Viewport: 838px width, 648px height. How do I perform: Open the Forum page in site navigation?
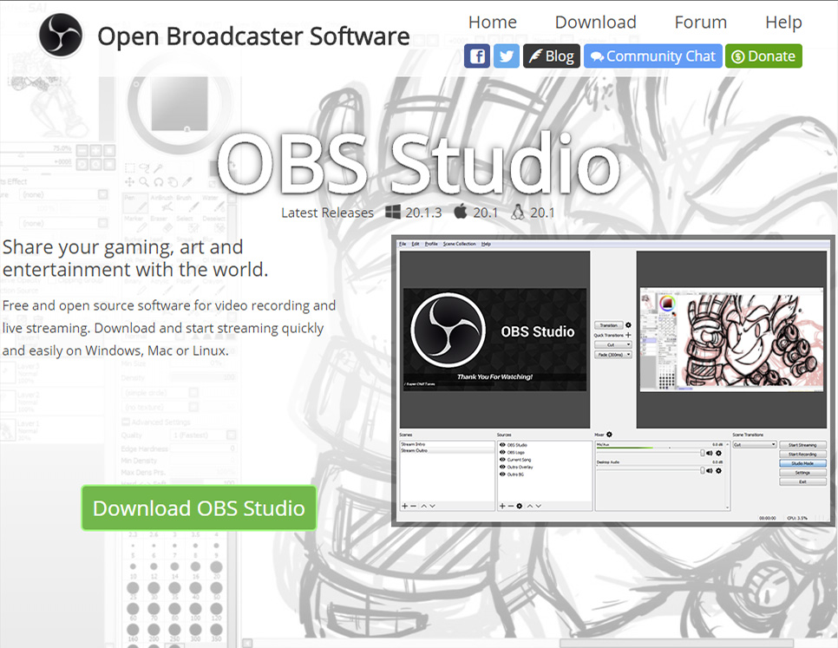pyautogui.click(x=700, y=22)
